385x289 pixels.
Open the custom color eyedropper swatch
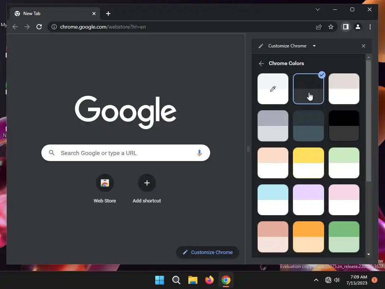click(x=273, y=89)
